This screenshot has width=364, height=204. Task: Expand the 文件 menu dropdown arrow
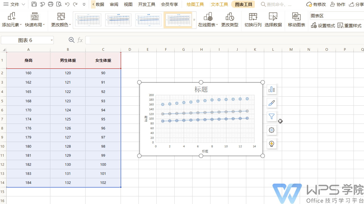click(23, 5)
